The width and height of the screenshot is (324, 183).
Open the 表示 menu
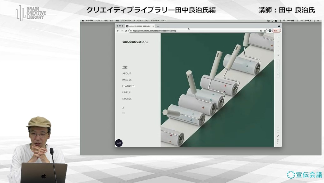pyautogui.click(x=112, y=21)
